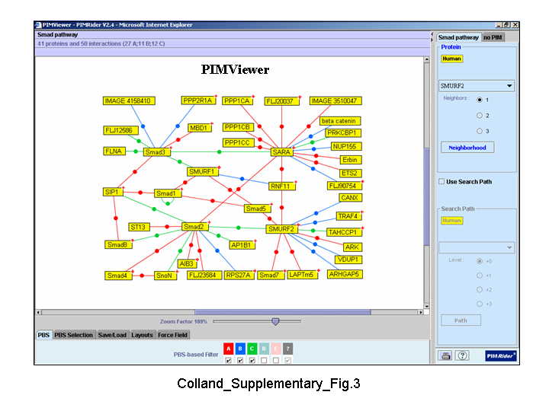Image resolution: width=549 pixels, height=411 pixels.
Task: Click the Zoom Factor slider handle
Action: pyautogui.click(x=275, y=322)
